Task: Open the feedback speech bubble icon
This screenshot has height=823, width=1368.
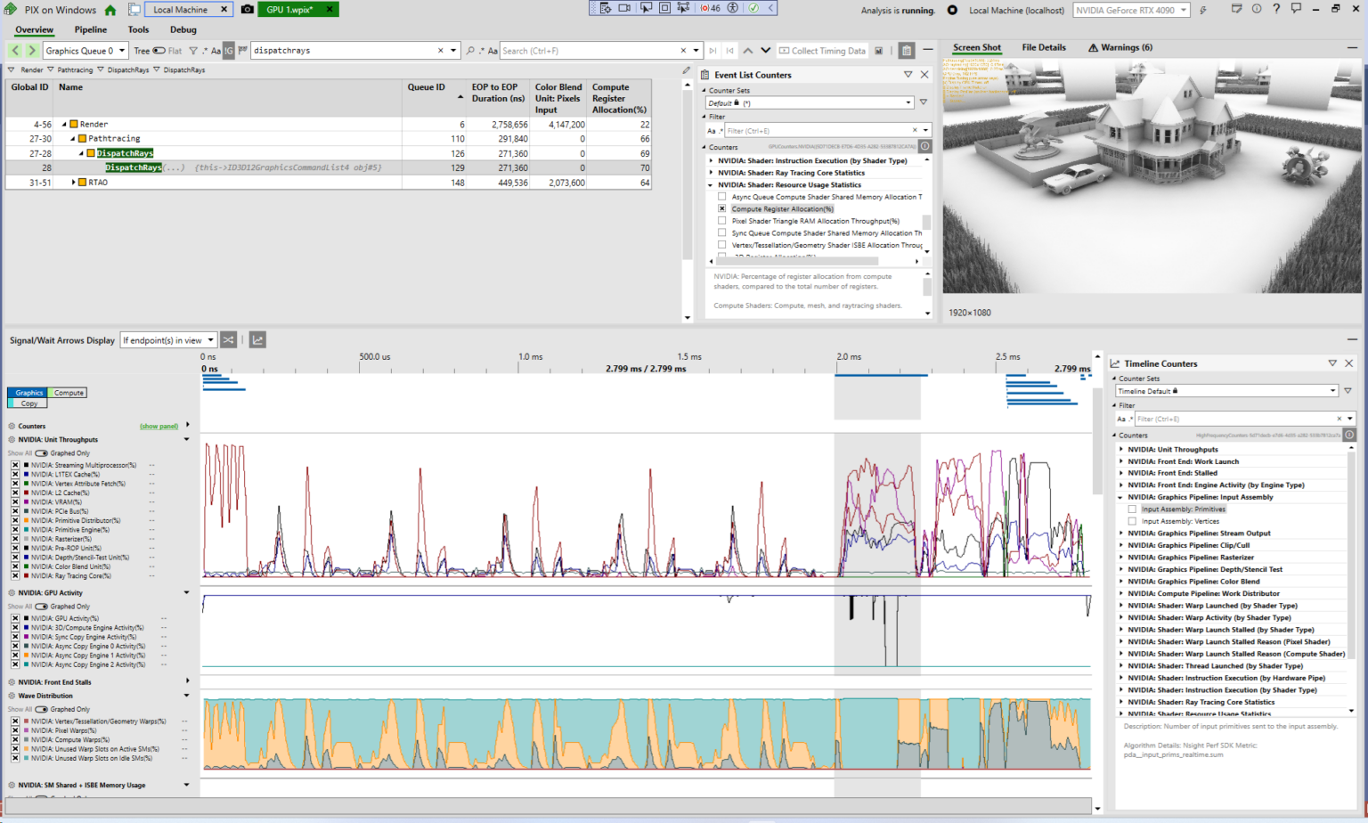Action: click(1296, 9)
